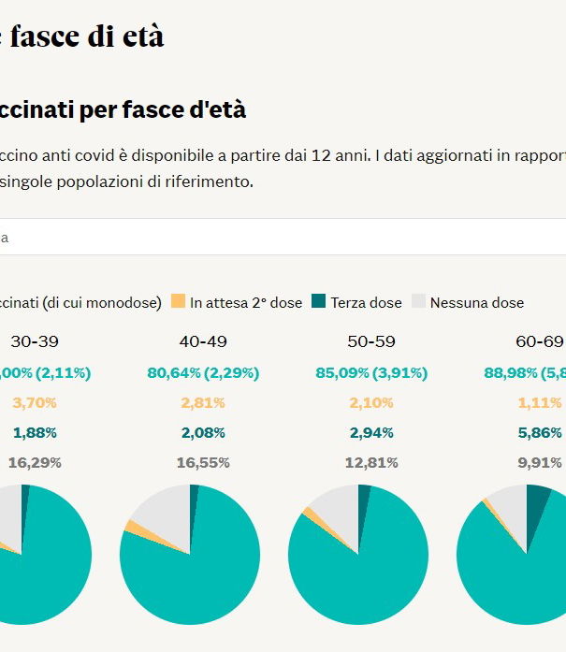Click the dark teal Terza dose swatch
This screenshot has height=652, width=566.
[319, 301]
